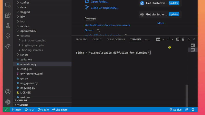The width and height of the screenshot is (205, 115).
Task: Select the first terminal in the terminal list
Action: click(193, 45)
